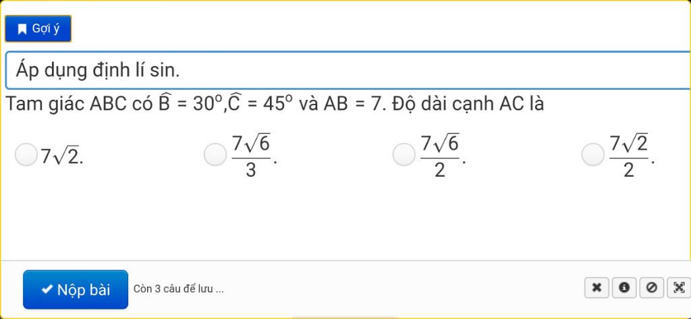Toggle fullscreen with the expand arrows icon
Image resolution: width=691 pixels, height=319 pixels.
(x=679, y=288)
